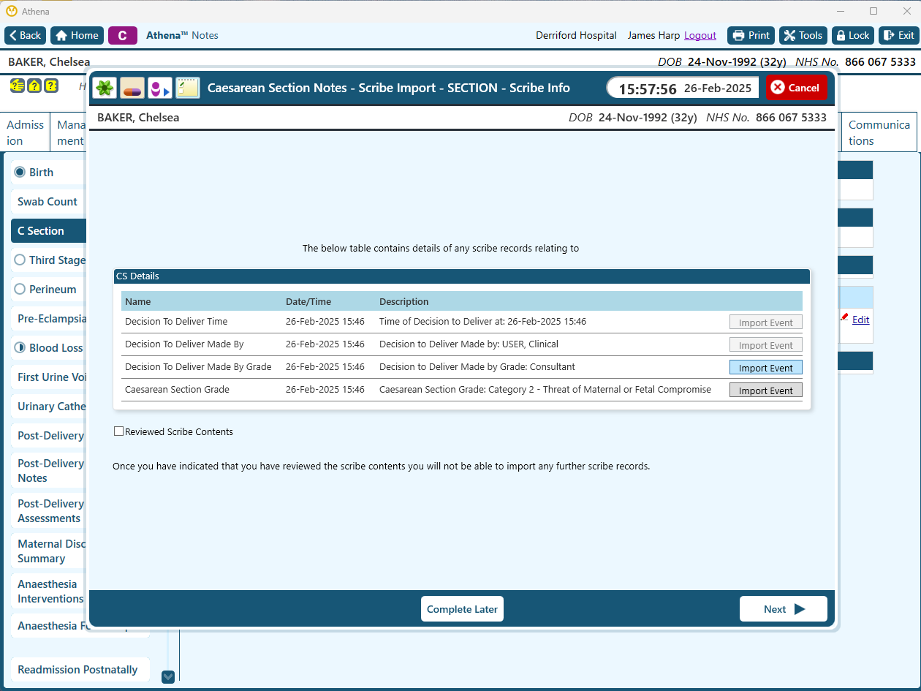The width and height of the screenshot is (921, 691).
Task: Import event for Decision To Deliver Made By Grade
Action: point(766,368)
